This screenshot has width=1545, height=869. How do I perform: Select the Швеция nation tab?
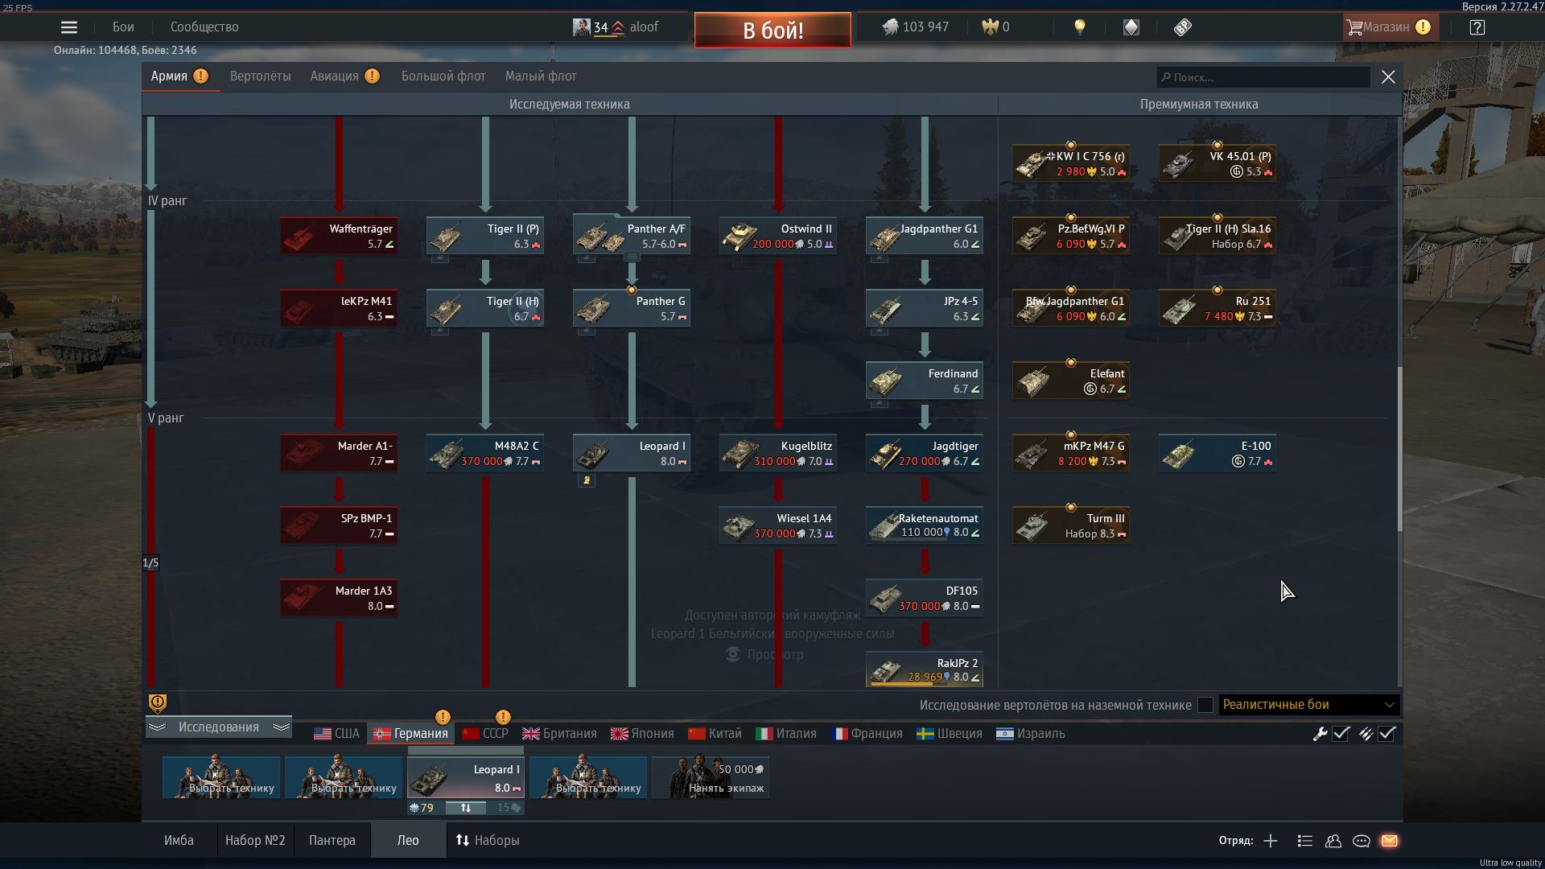point(950,734)
